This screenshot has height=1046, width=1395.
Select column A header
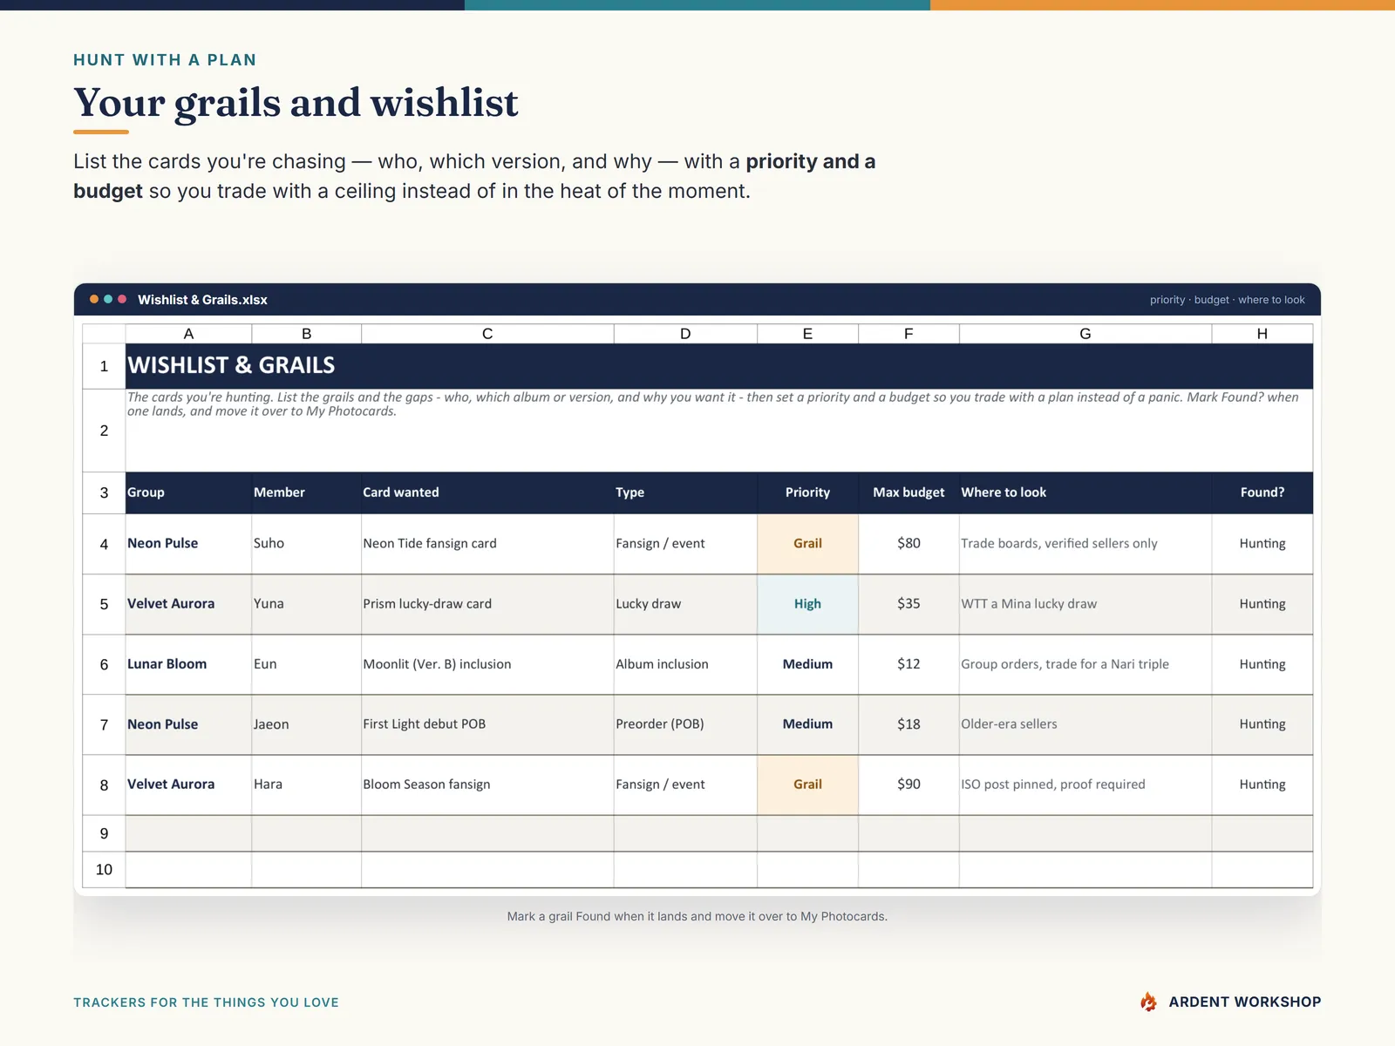(x=188, y=334)
